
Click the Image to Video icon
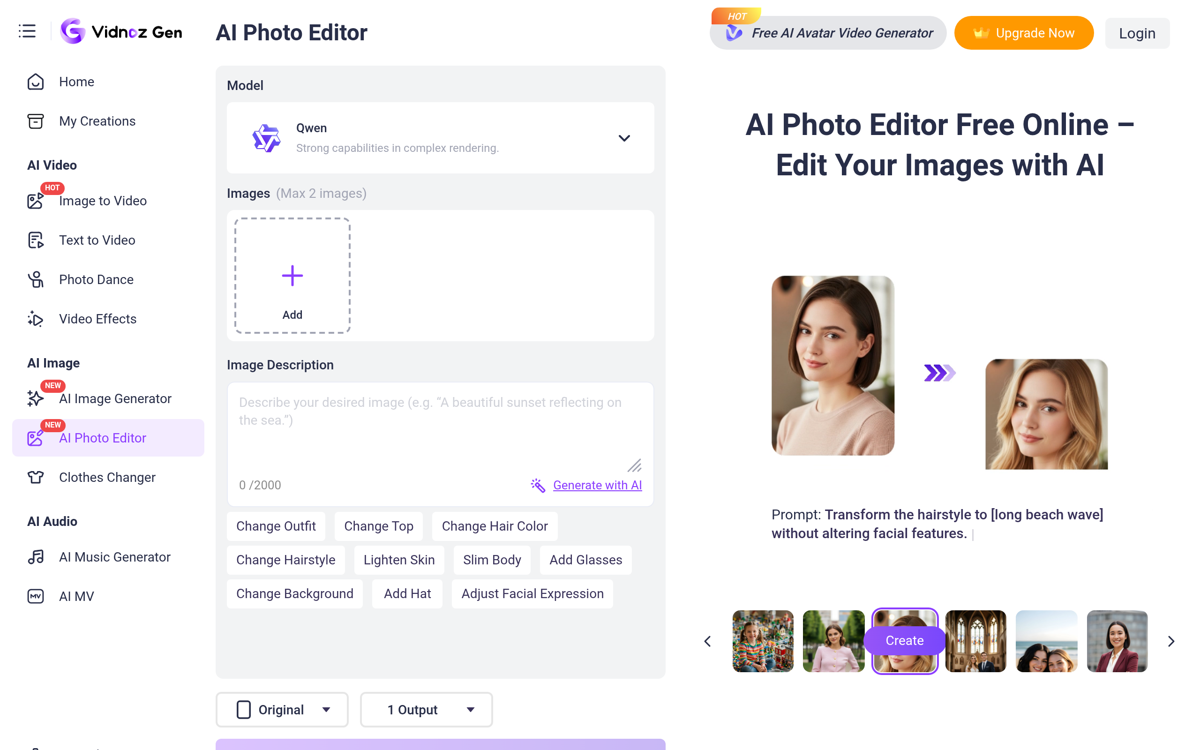(x=36, y=201)
